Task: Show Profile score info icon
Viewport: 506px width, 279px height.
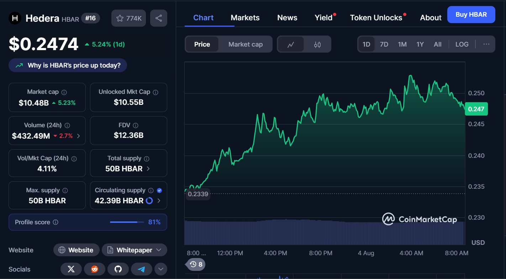Action: coord(56,222)
